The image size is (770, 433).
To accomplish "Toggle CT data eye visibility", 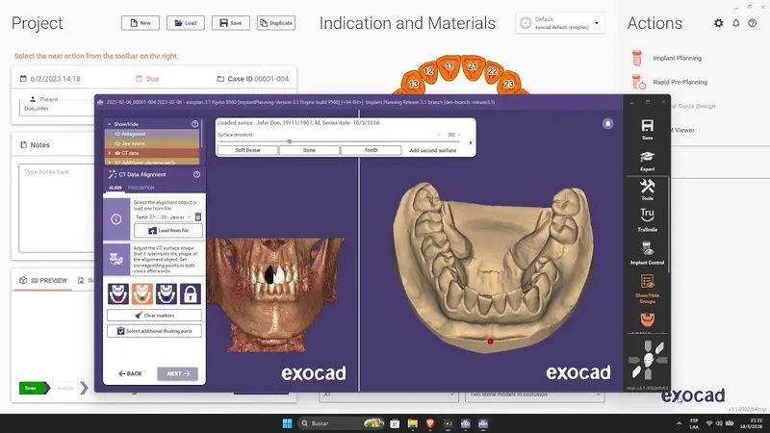I will click(117, 153).
